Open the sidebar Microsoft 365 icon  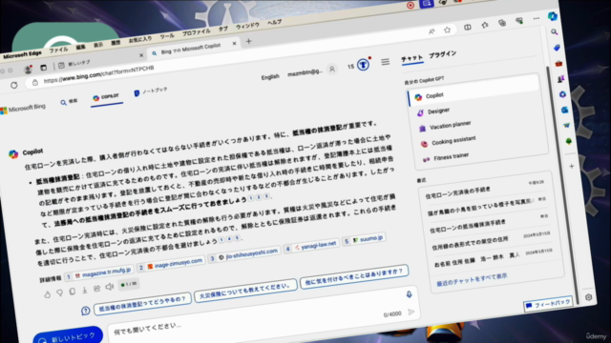(x=562, y=94)
